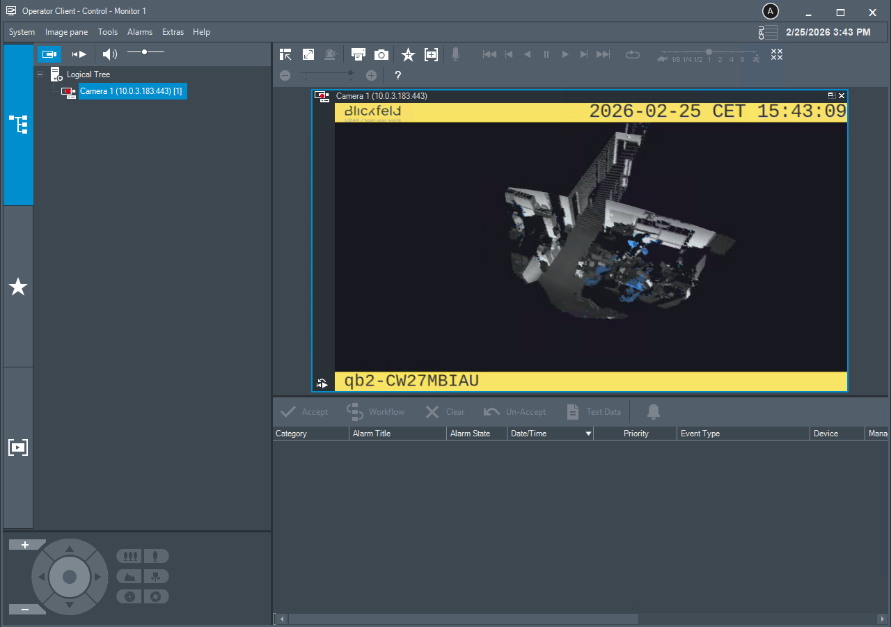Click the question mark help icon
The image size is (891, 627).
[397, 75]
